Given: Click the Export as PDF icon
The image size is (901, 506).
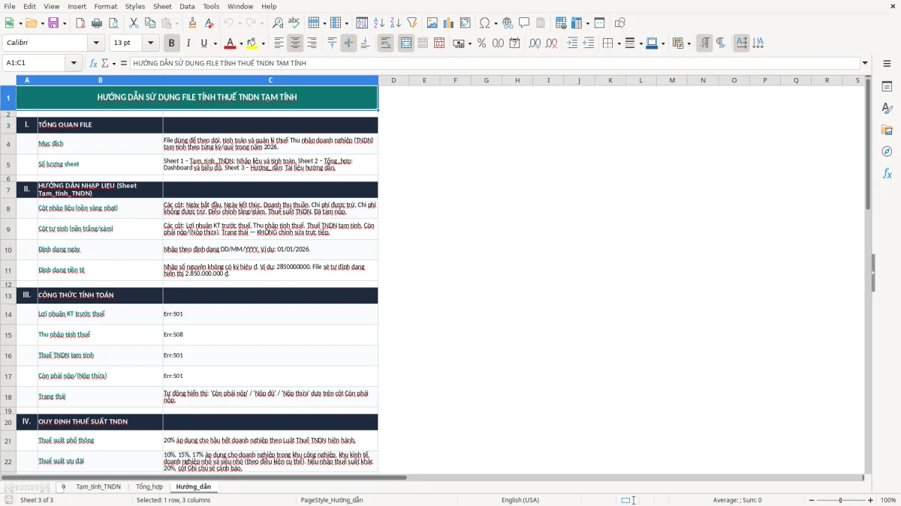Looking at the screenshot, I should (80, 23).
